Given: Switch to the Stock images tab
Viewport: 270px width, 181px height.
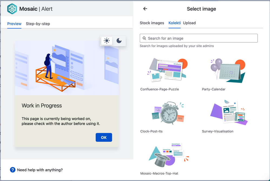Looking at the screenshot, I should coord(152,23).
